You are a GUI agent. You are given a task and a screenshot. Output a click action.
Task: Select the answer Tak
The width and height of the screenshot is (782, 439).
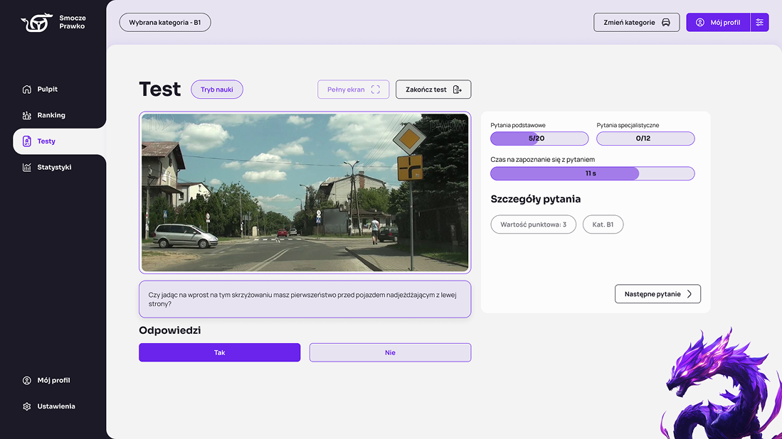tap(219, 352)
